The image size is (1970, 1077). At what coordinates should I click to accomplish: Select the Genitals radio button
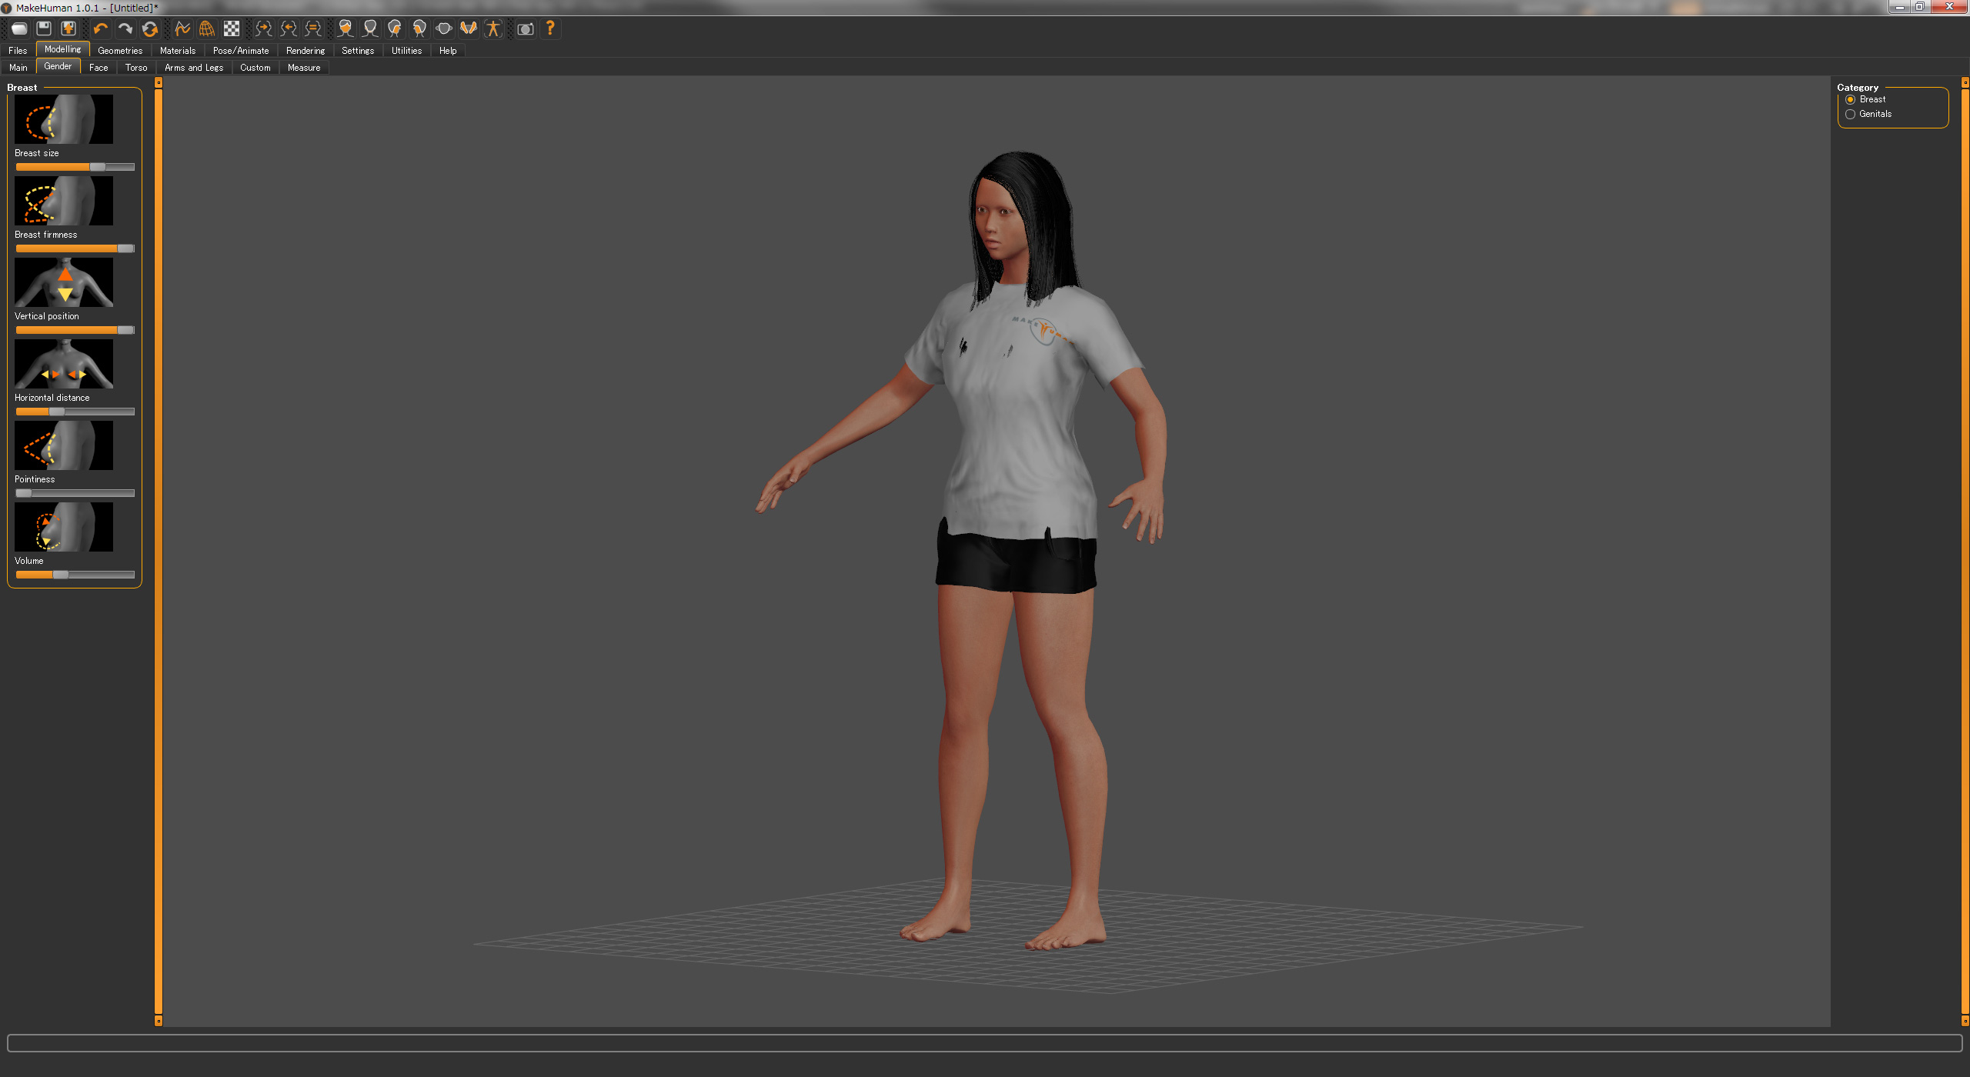click(x=1851, y=114)
